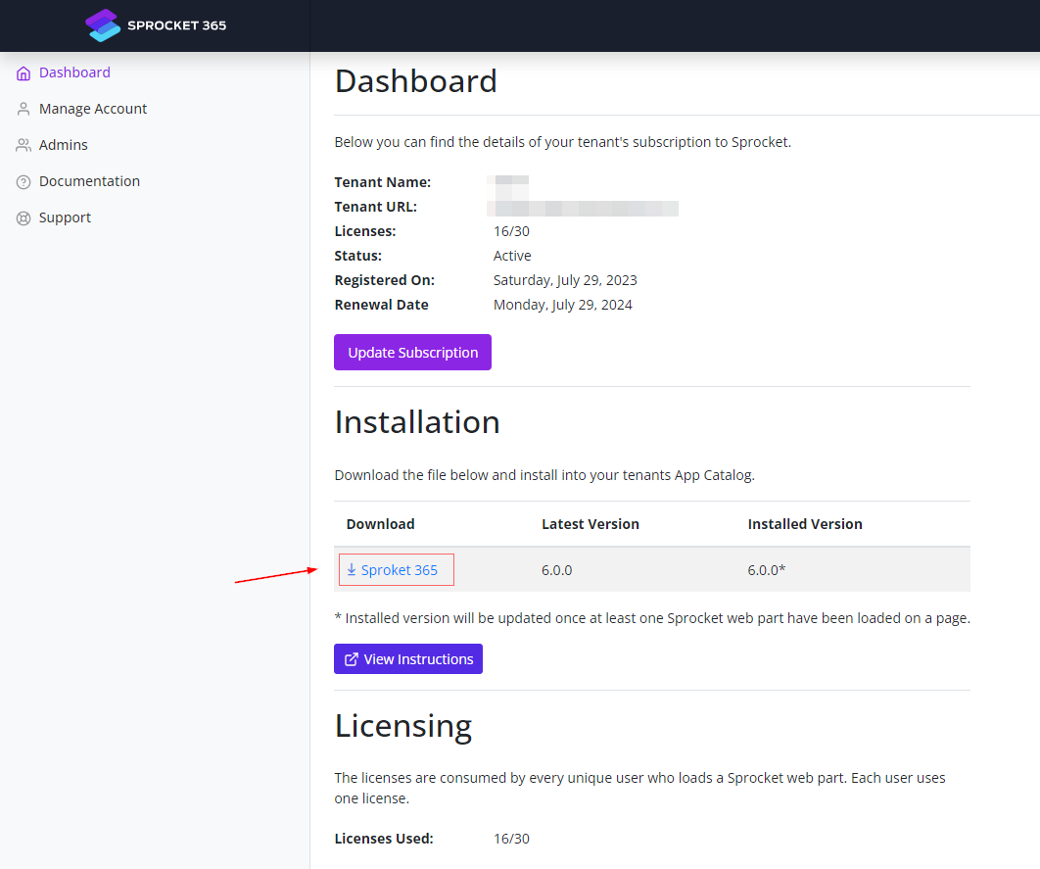Click the Manage Account person icon
This screenshot has height=869, width=1040.
pyautogui.click(x=24, y=110)
